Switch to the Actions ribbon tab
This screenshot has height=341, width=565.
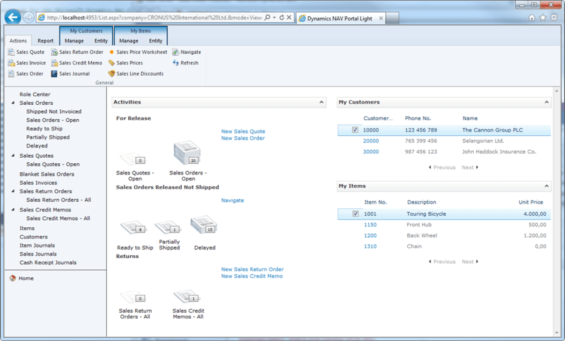click(18, 41)
